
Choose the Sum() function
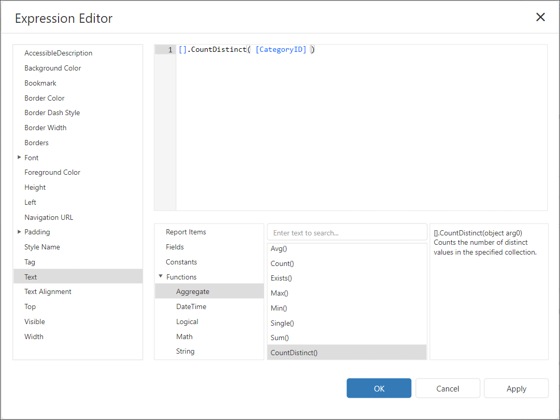347,338
